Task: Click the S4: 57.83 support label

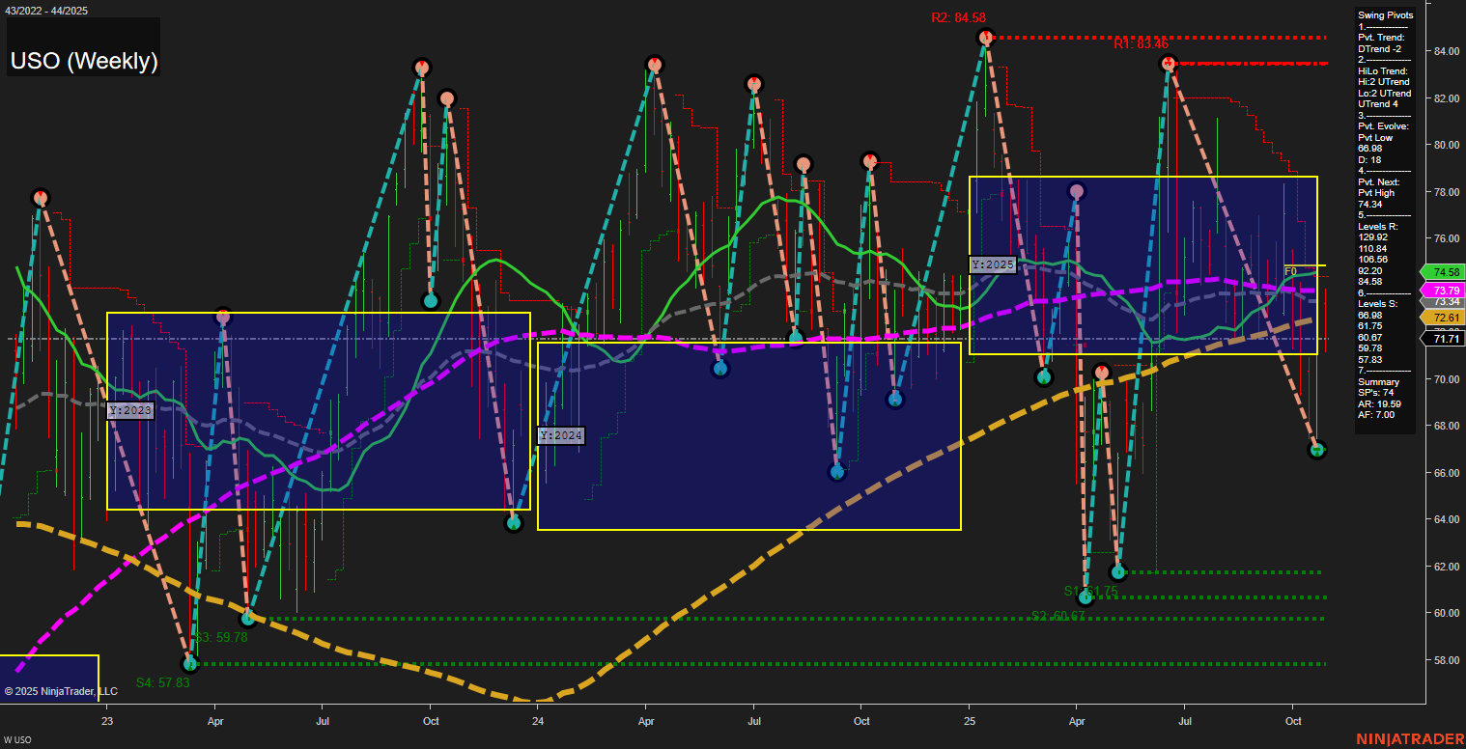Action: pos(162,682)
